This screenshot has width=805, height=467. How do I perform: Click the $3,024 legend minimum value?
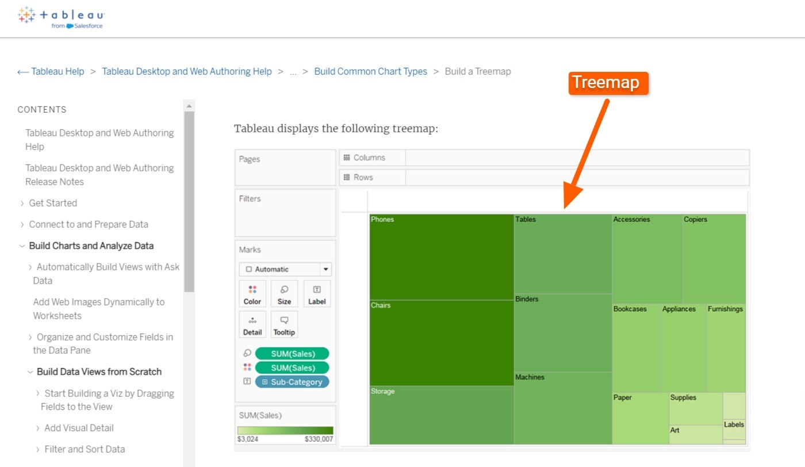tap(248, 439)
